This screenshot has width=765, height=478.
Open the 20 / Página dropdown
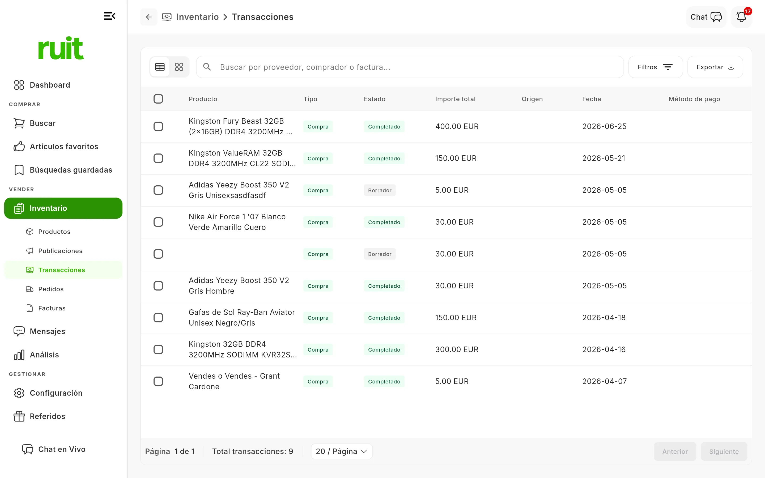point(341,451)
